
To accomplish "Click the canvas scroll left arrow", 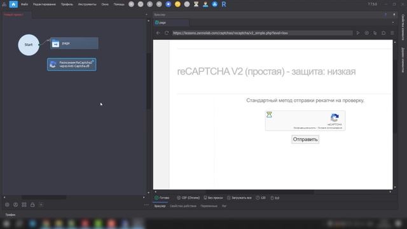I will click(x=4, y=197).
